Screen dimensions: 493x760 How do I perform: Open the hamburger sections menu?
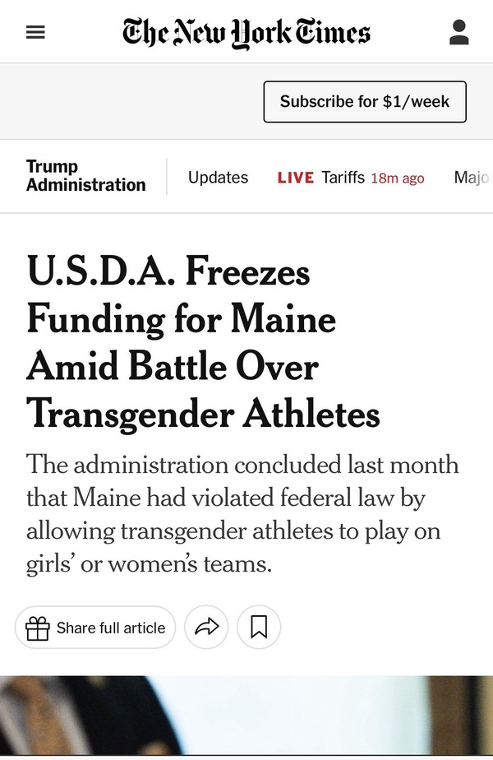tap(35, 32)
